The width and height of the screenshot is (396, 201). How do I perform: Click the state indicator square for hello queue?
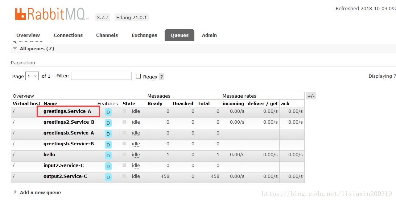pyautogui.click(x=124, y=154)
